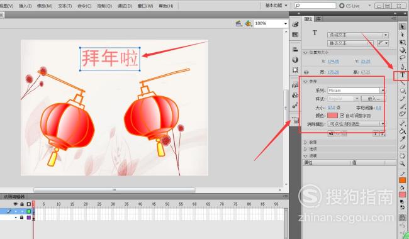Switch to the 库 tab

tap(318, 19)
